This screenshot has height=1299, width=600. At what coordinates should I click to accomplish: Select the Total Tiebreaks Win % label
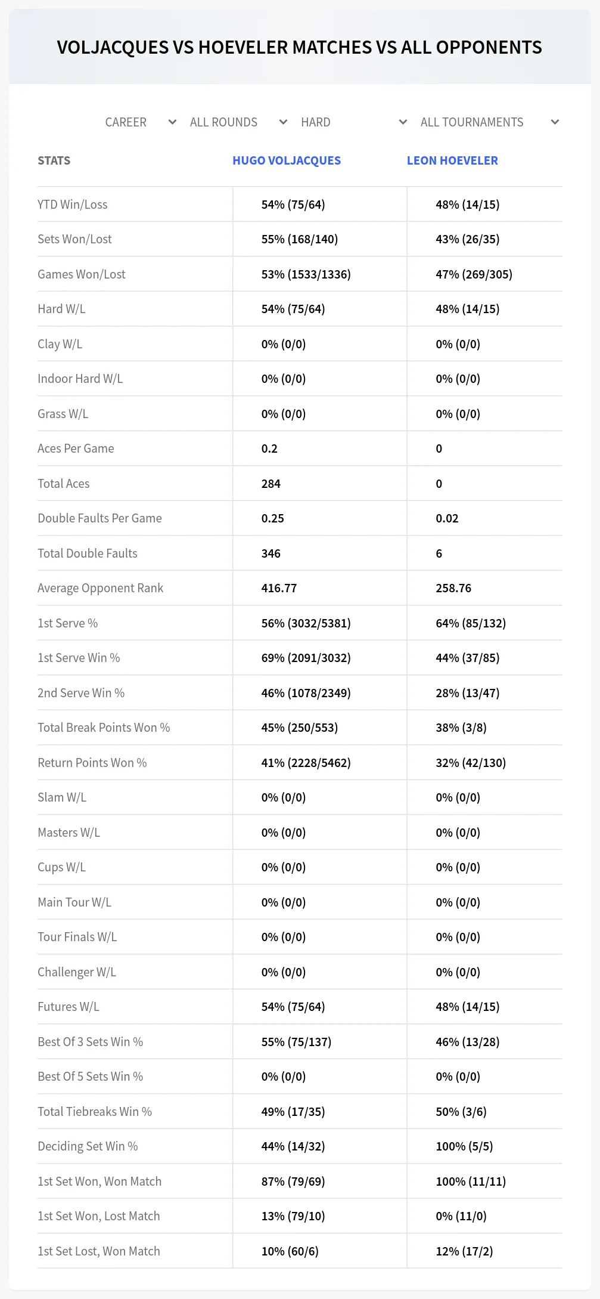coord(95,1112)
